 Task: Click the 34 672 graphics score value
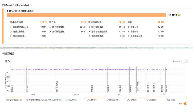(161, 27)
